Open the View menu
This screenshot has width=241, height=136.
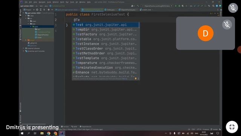pos(35,2)
